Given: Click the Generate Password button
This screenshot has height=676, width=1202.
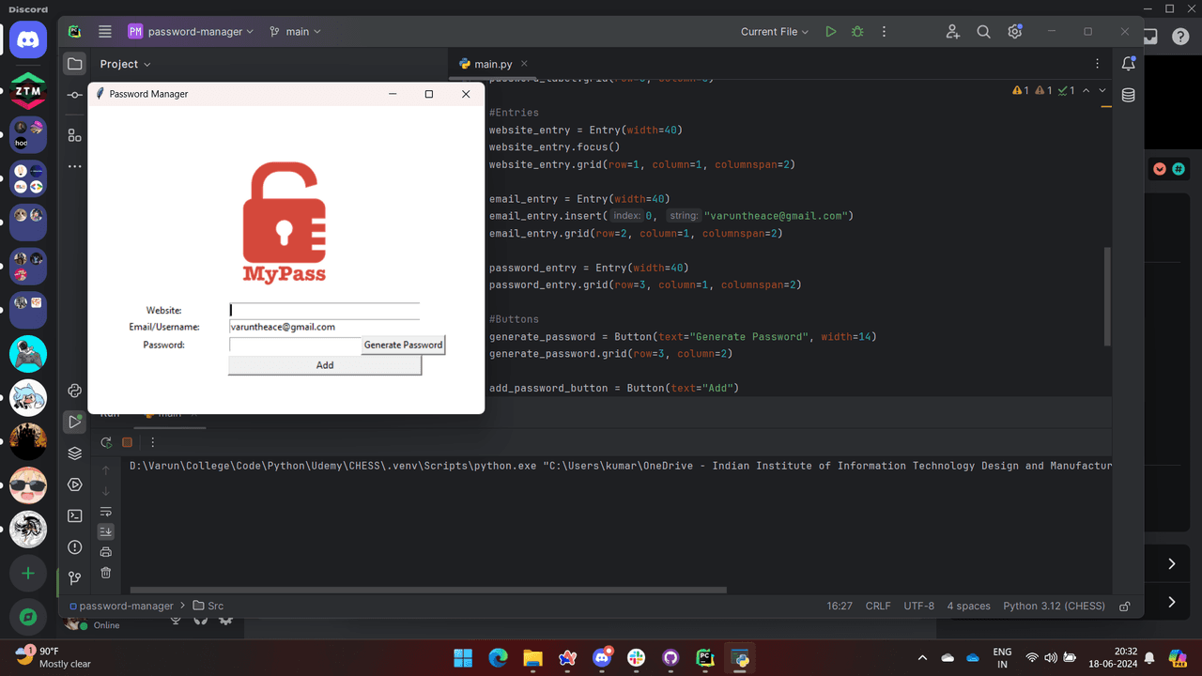Looking at the screenshot, I should coord(403,345).
